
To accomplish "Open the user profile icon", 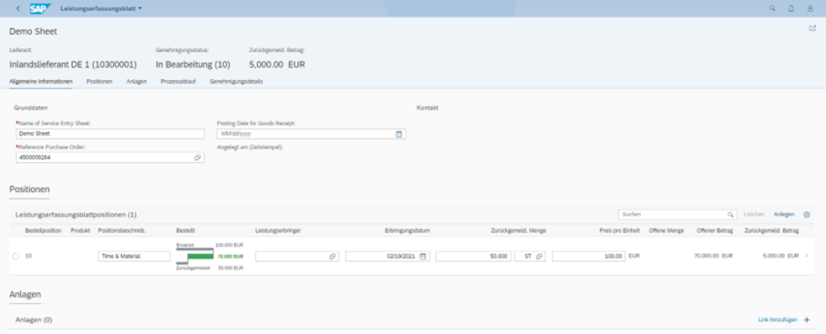I will click(x=810, y=8).
